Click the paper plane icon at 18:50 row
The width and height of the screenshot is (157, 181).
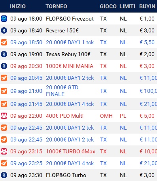point(4,42)
